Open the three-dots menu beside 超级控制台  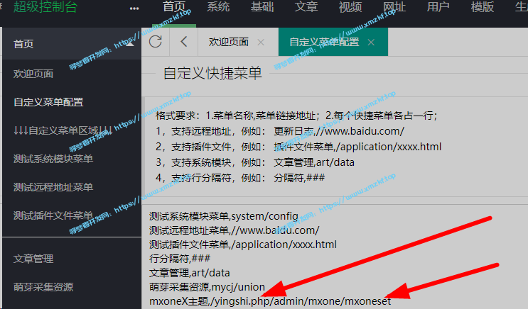(134, 9)
